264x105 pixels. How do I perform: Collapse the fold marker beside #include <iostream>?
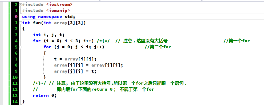[x=20, y=5]
